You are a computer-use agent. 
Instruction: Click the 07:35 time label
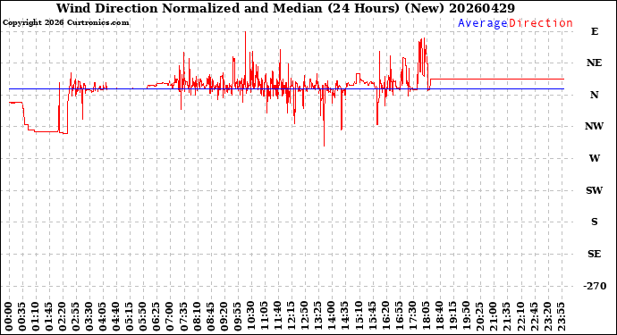[x=183, y=317]
